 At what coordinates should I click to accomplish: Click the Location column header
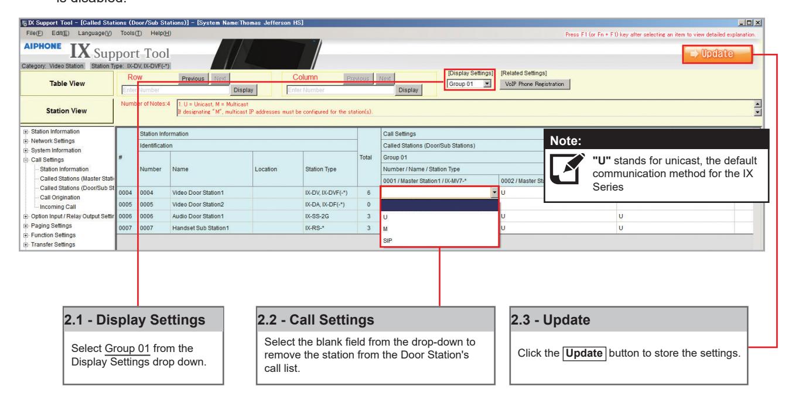tap(278, 169)
